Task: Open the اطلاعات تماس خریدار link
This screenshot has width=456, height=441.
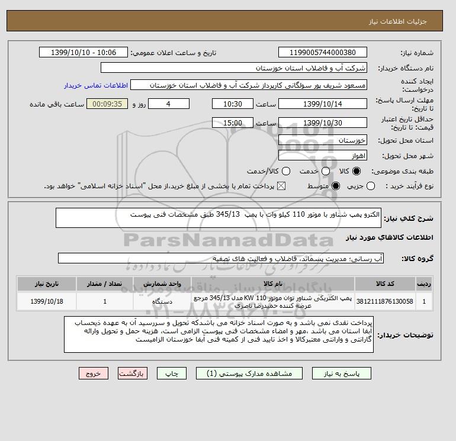Action: pyautogui.click(x=96, y=85)
